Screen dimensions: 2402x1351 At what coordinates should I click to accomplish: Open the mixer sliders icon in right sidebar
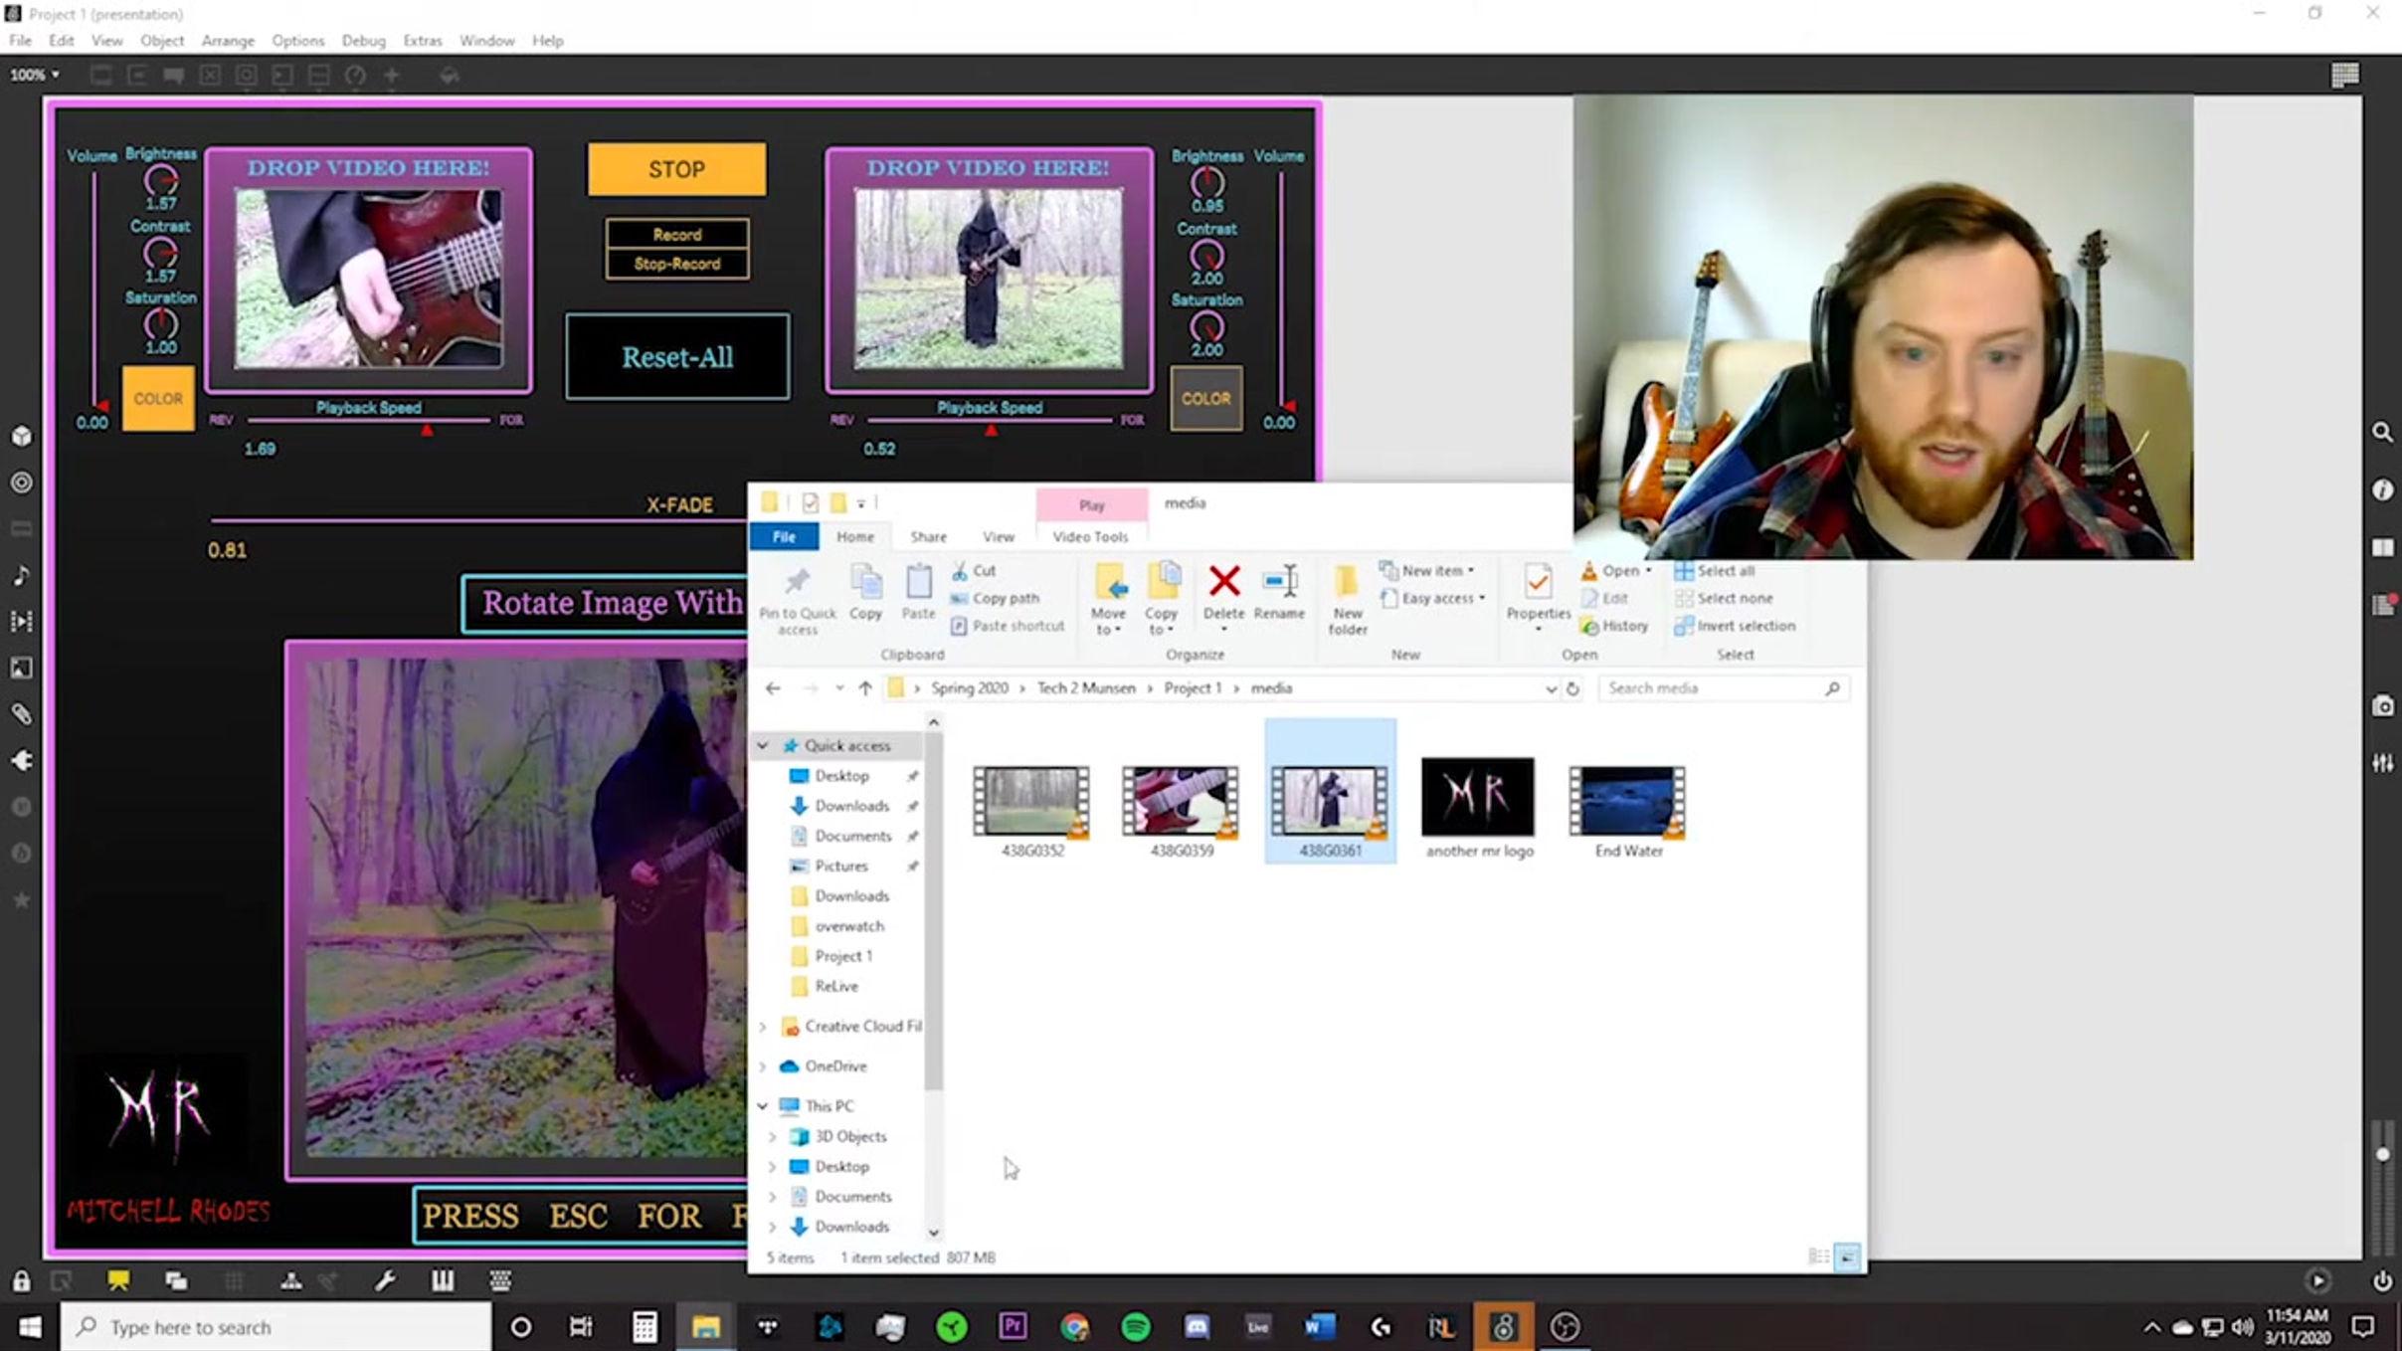tap(2382, 764)
